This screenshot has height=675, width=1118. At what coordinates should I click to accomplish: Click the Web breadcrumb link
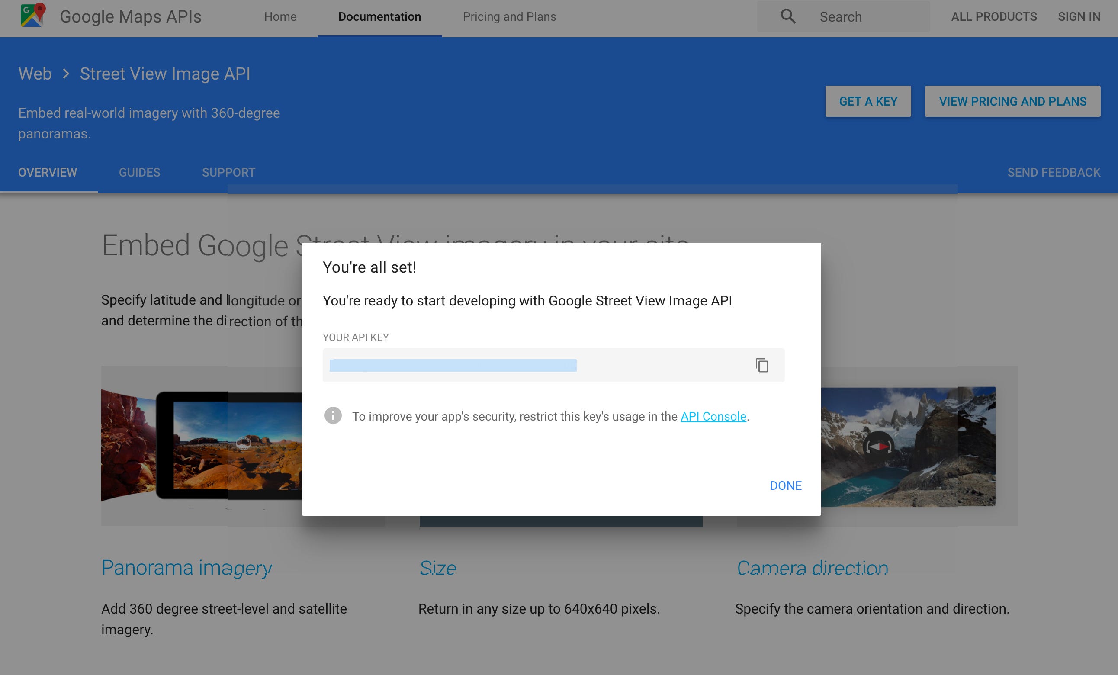(35, 74)
